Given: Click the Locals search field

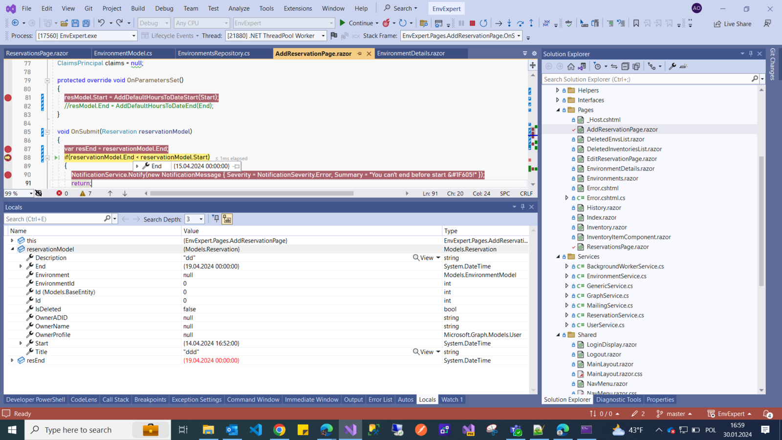Looking at the screenshot, I should 54,219.
